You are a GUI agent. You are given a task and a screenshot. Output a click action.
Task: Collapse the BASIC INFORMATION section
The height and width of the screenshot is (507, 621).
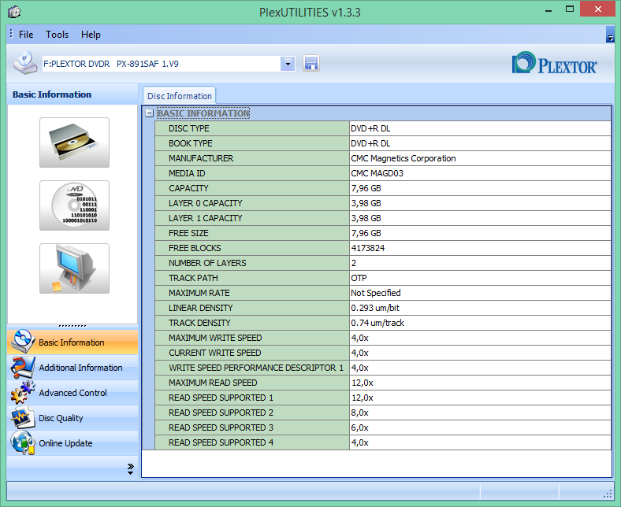point(149,113)
